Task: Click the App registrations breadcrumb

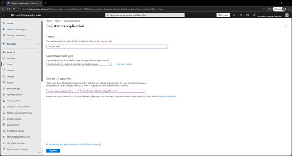Action: pos(72,21)
